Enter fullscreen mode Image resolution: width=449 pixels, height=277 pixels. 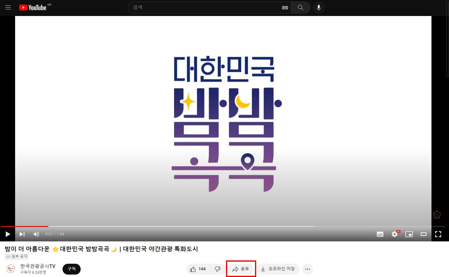438,234
